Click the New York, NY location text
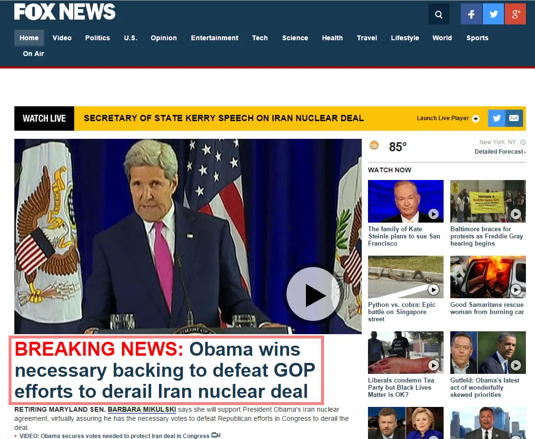Screen dimensions: 535x439 coord(498,142)
